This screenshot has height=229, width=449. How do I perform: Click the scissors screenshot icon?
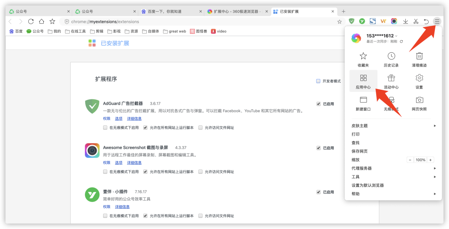tap(416, 21)
